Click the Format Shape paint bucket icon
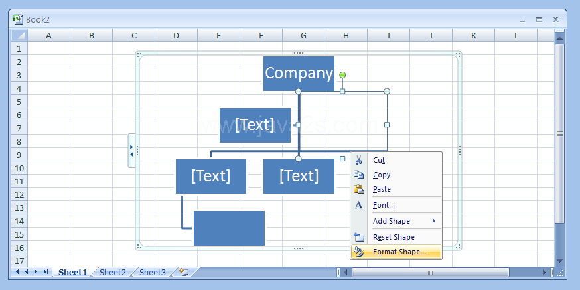The height and width of the screenshot is (290, 580). pos(359,252)
